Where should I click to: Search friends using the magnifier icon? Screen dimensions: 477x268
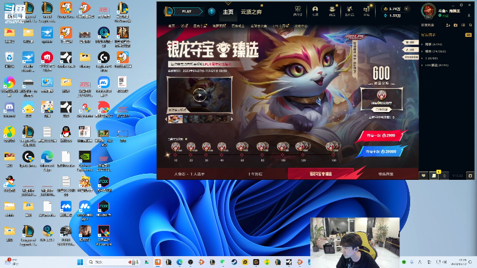(x=470, y=25)
